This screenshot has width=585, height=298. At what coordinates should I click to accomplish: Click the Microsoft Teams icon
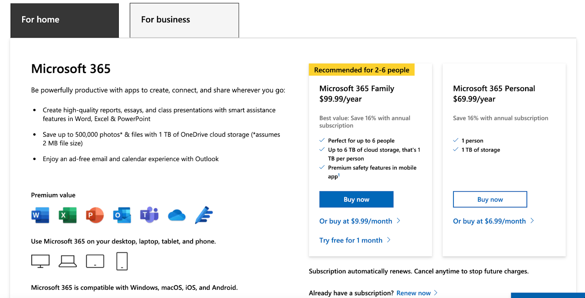[x=149, y=215]
